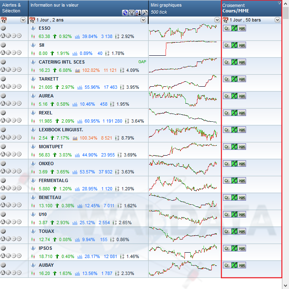
Task: Click the vertical scrollbar thumb
Action: (286, 13)
